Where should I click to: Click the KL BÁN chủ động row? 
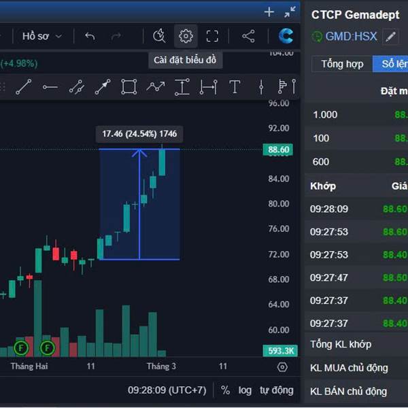pos(356,392)
